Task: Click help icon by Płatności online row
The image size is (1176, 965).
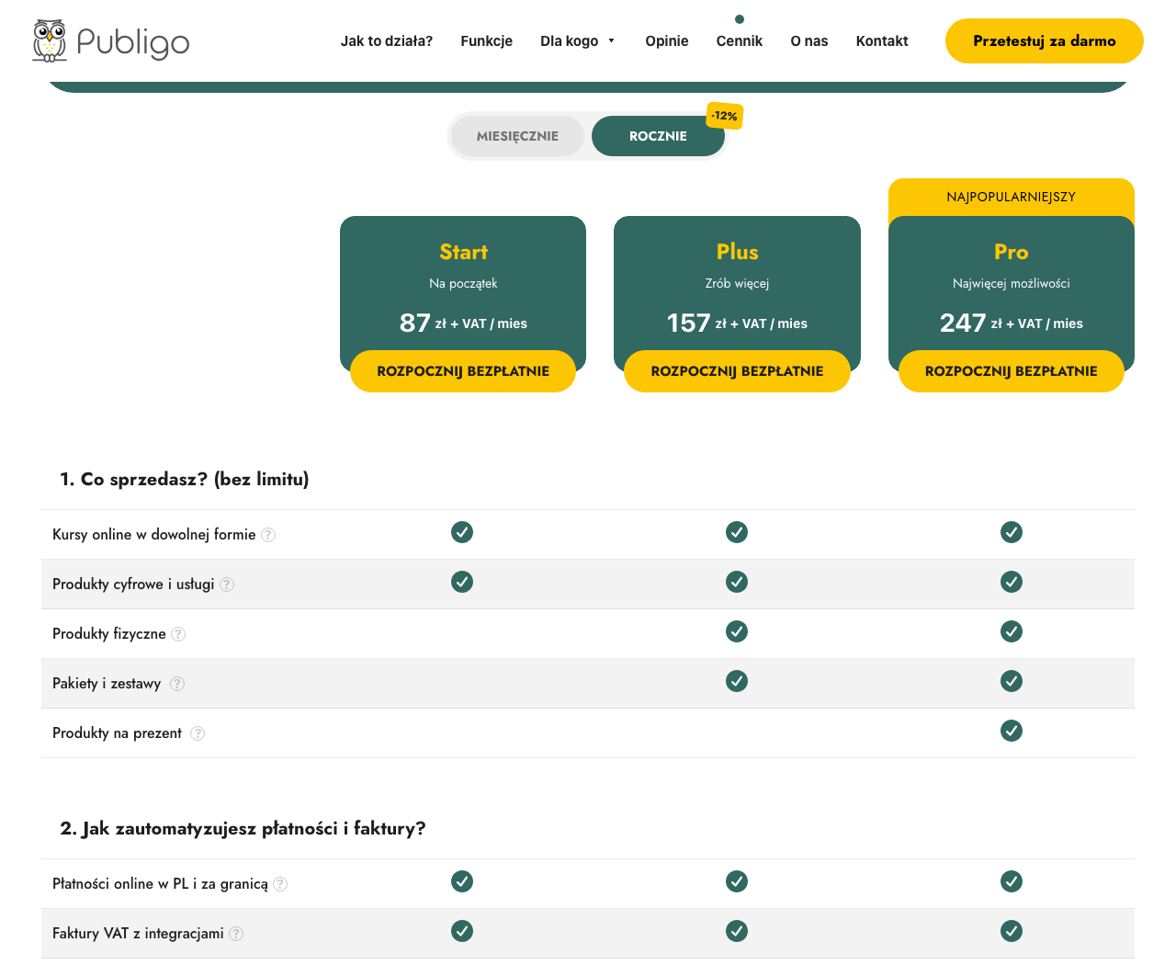Action: click(280, 884)
